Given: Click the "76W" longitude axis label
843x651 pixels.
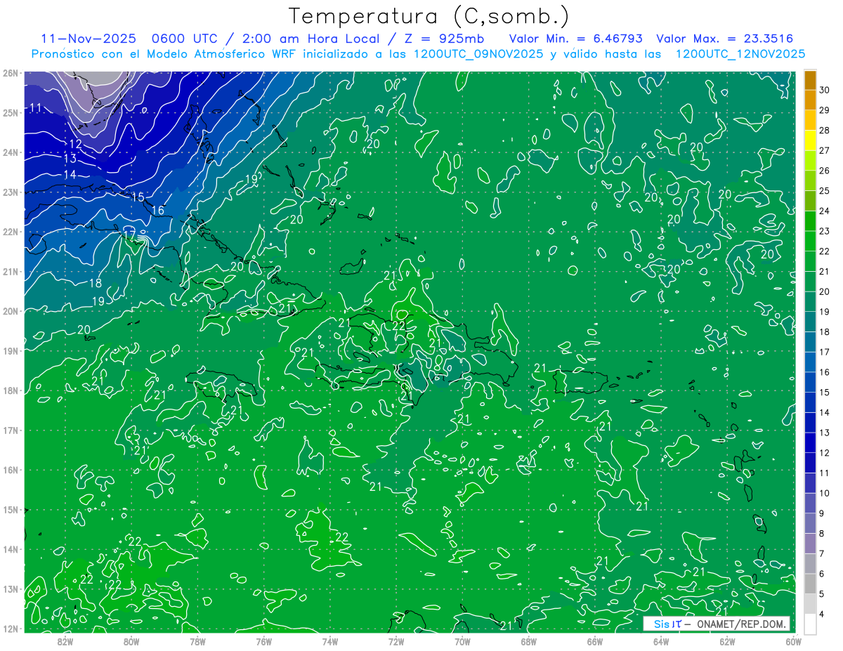Looking at the screenshot, I should click(263, 640).
